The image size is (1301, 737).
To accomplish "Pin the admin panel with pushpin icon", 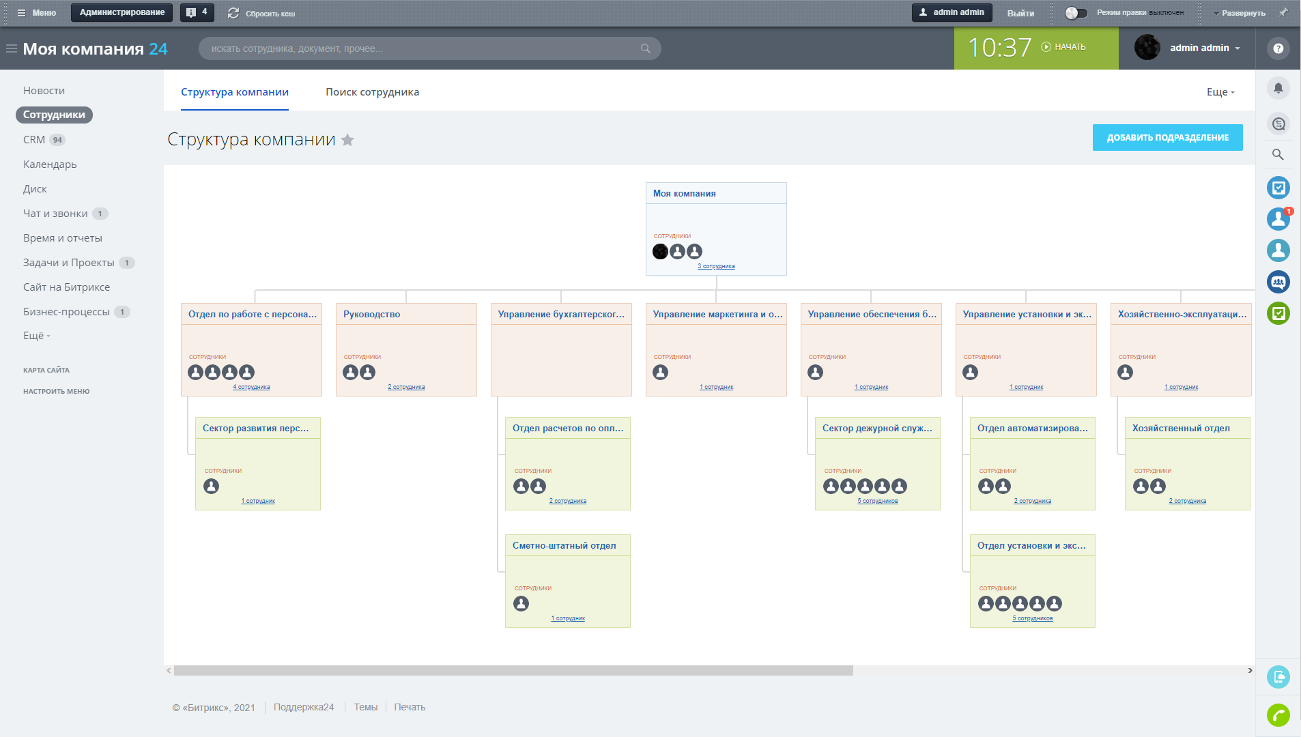I will [1283, 12].
